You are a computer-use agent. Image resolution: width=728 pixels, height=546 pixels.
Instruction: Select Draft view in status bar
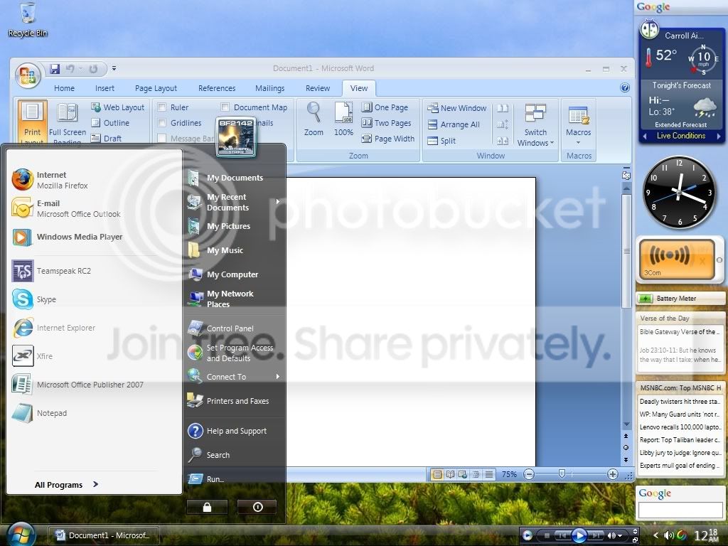click(x=489, y=474)
